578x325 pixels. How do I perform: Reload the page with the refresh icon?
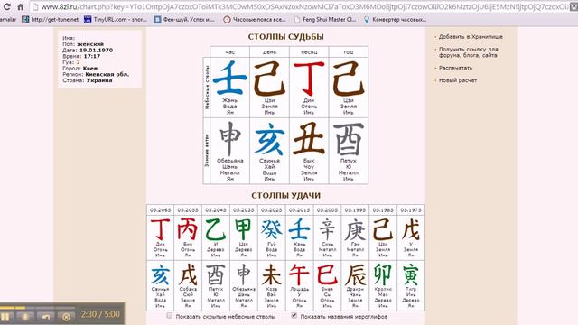click(x=7, y=6)
